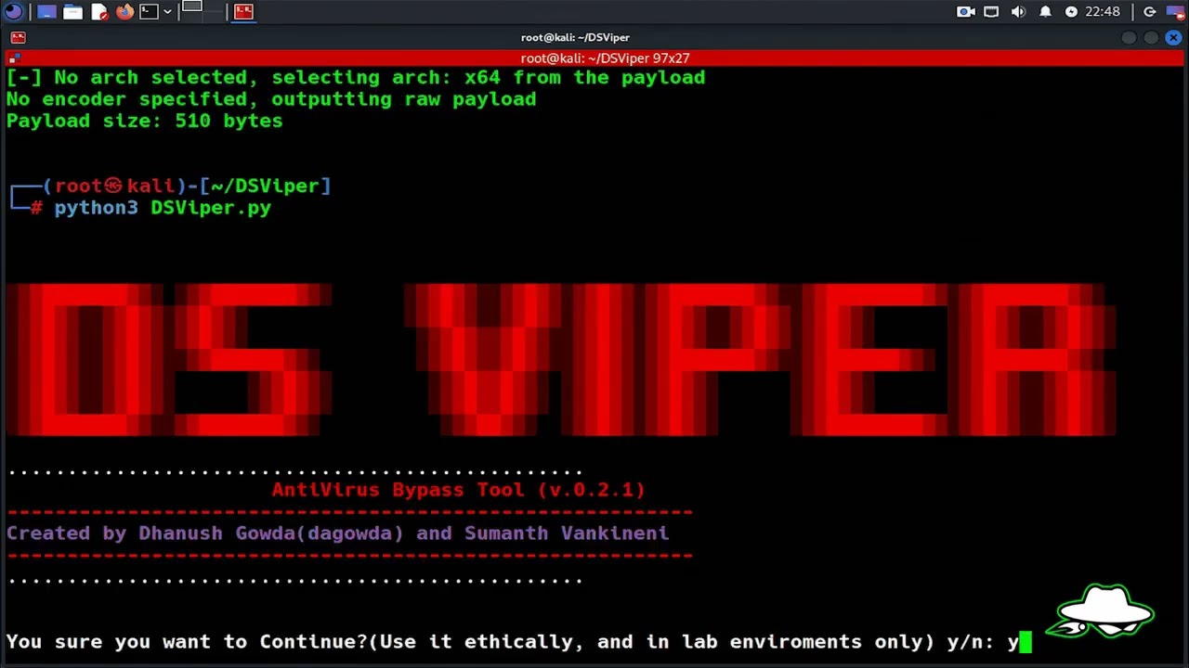1189x668 pixels.
Task: Click the 'Created by Dhanush Gowda' credit line
Action: click(338, 533)
